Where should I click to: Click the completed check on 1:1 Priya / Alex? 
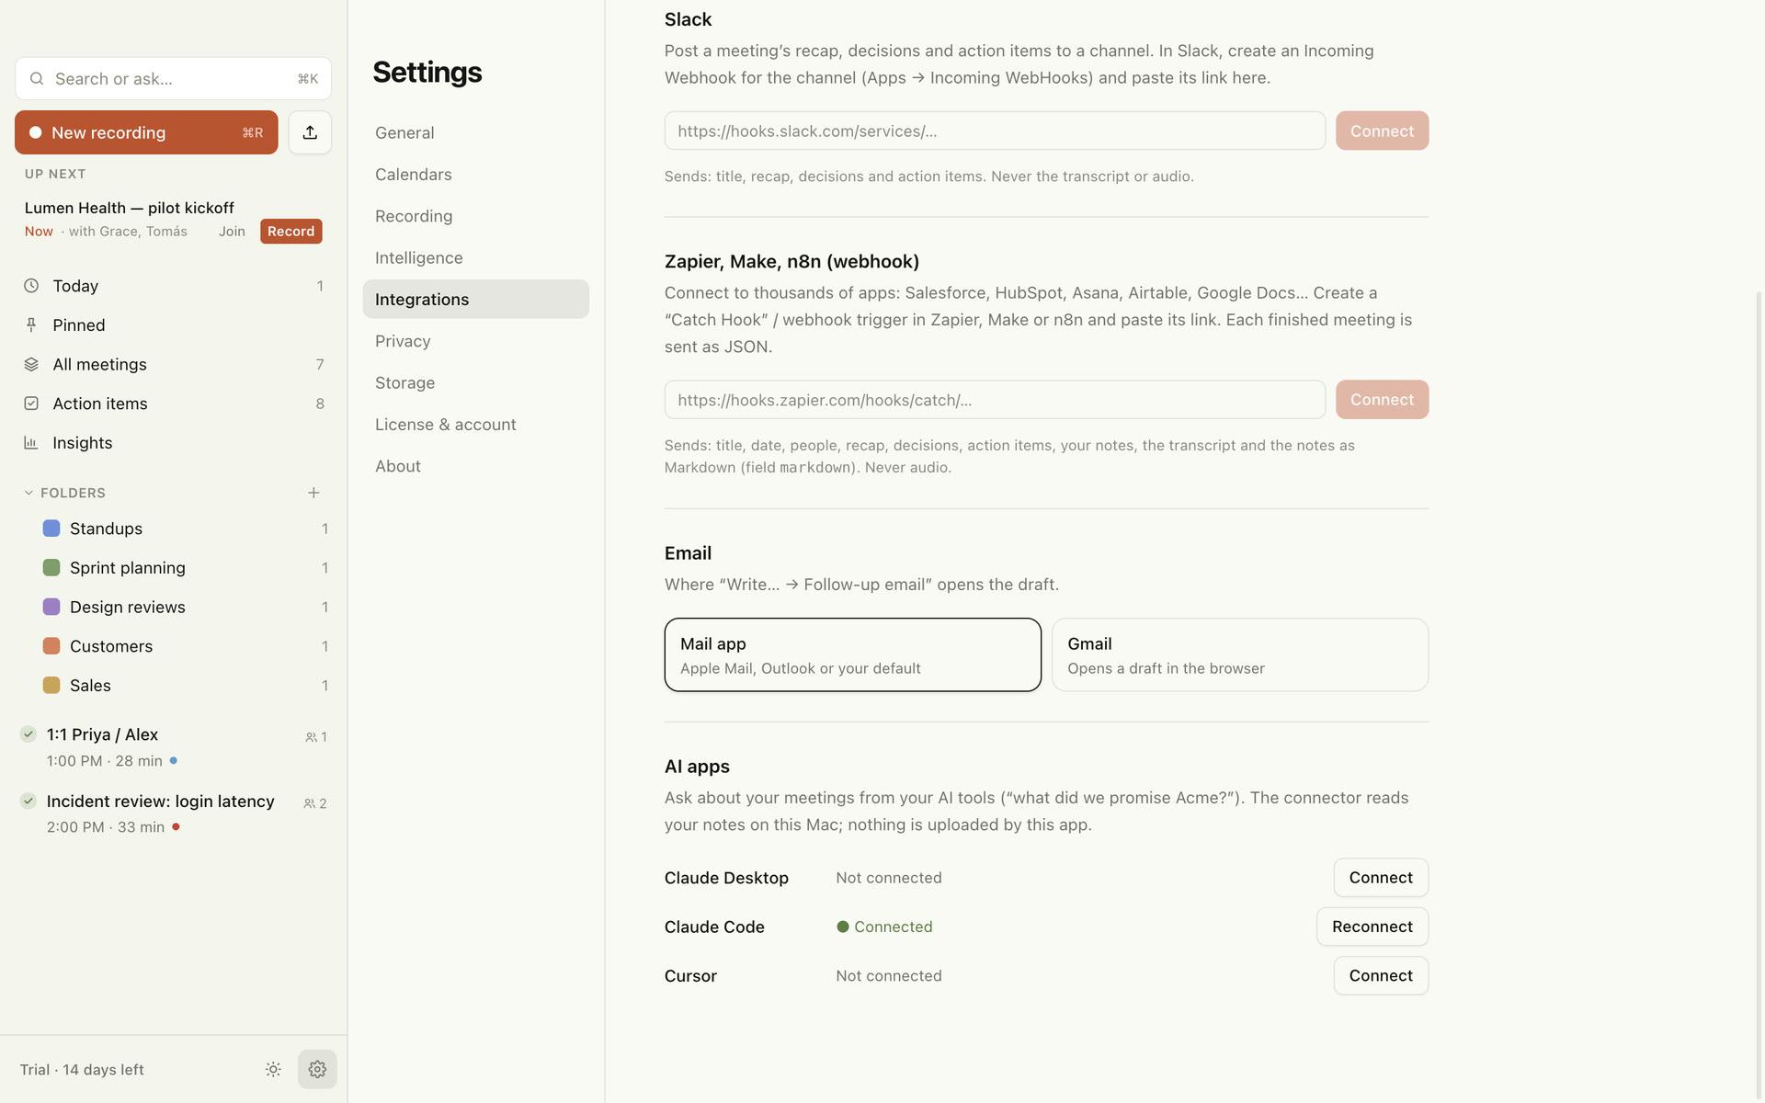click(x=28, y=733)
